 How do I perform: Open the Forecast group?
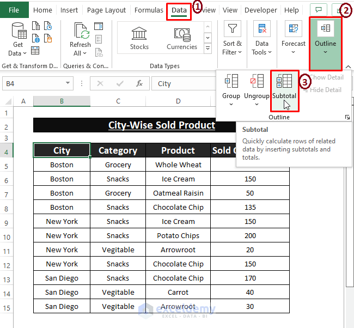(293, 38)
